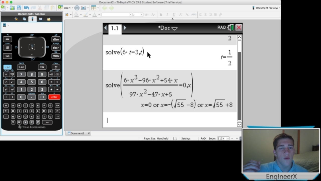This screenshot has width=321, height=181.
Task: Click the var key on keypad
Action: (x=42, y=67)
